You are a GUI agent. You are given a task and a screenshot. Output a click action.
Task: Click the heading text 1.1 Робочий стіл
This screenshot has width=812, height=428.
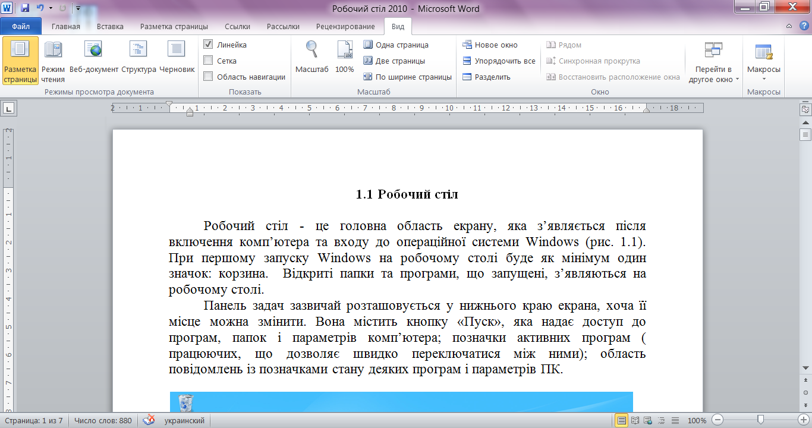(407, 194)
